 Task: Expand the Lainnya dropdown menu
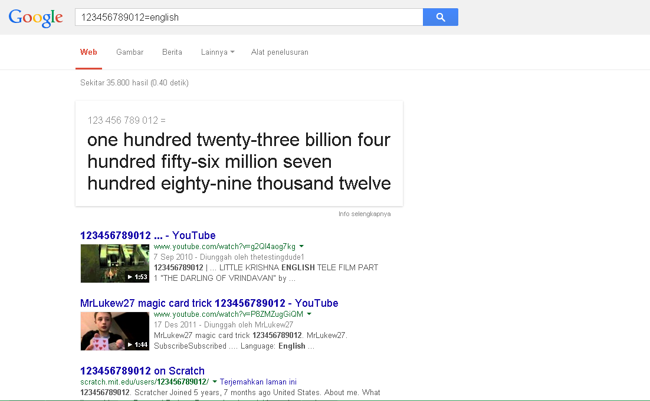(x=218, y=52)
